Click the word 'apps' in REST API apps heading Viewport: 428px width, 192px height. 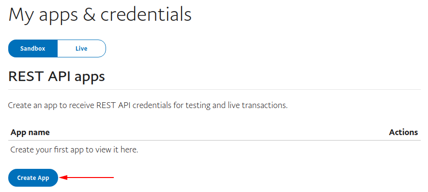[x=90, y=78]
